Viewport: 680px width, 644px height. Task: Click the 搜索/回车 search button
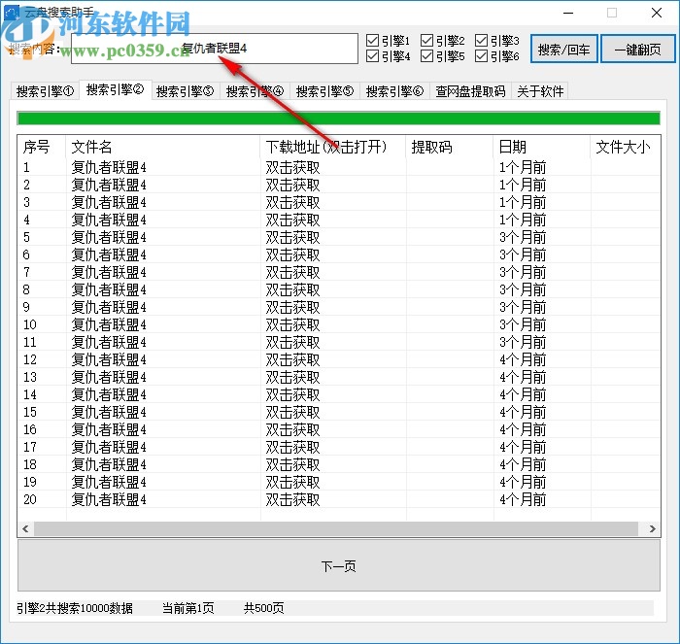(x=563, y=49)
